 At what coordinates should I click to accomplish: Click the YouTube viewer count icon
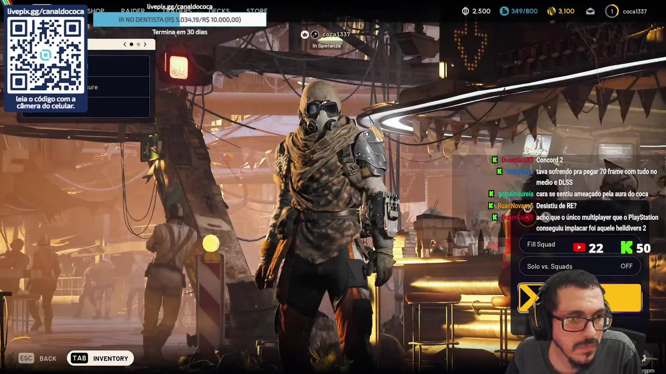pyautogui.click(x=579, y=248)
